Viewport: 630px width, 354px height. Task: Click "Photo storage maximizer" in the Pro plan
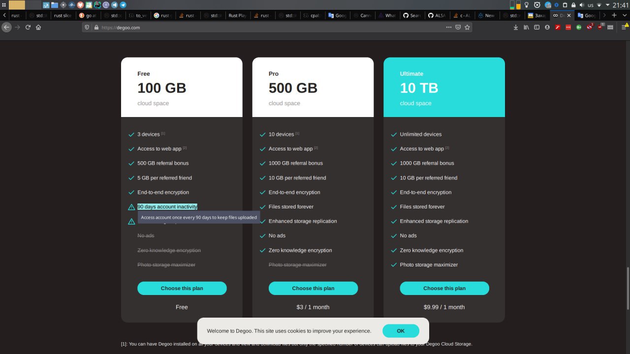(297, 265)
